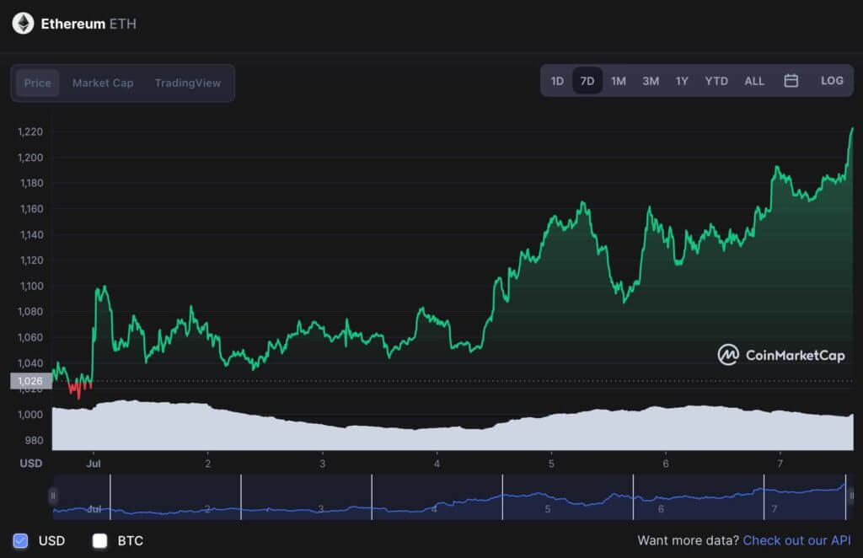Click the Ethereum diamond logo icon
Viewport: 863px width, 558px height.
point(23,24)
